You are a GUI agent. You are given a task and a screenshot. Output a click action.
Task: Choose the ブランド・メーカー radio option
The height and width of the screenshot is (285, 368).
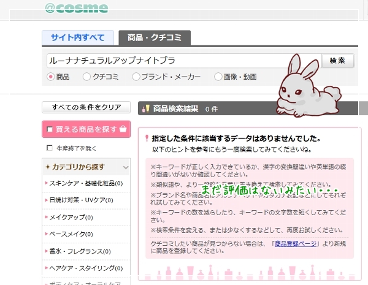tap(136, 77)
